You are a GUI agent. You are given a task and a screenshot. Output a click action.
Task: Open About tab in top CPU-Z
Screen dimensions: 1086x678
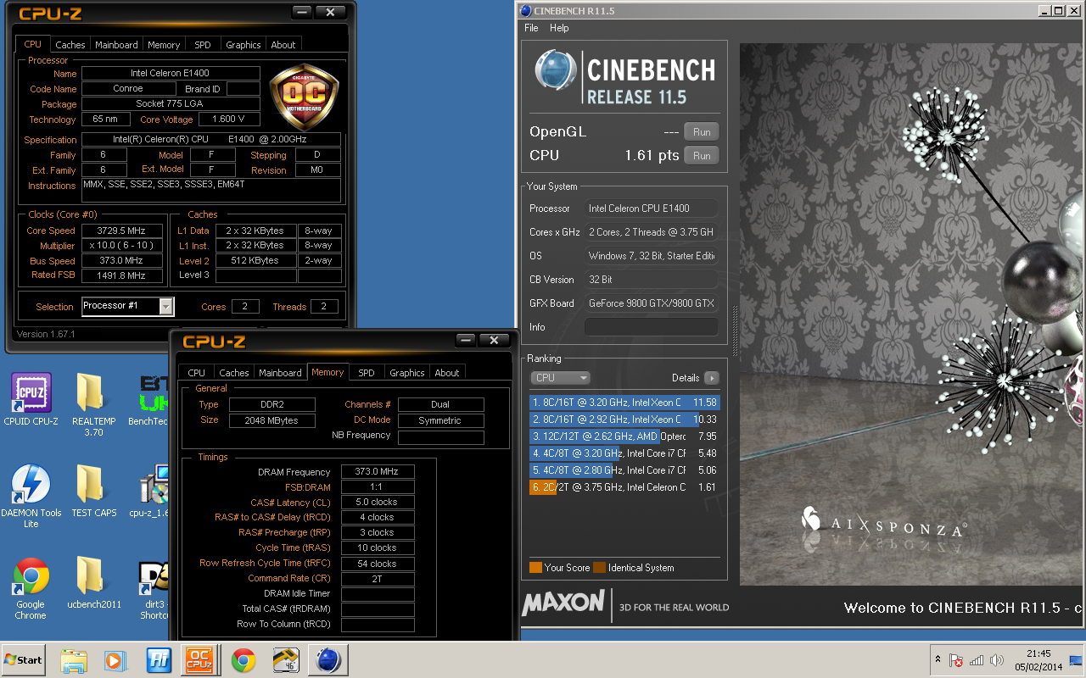tap(283, 45)
